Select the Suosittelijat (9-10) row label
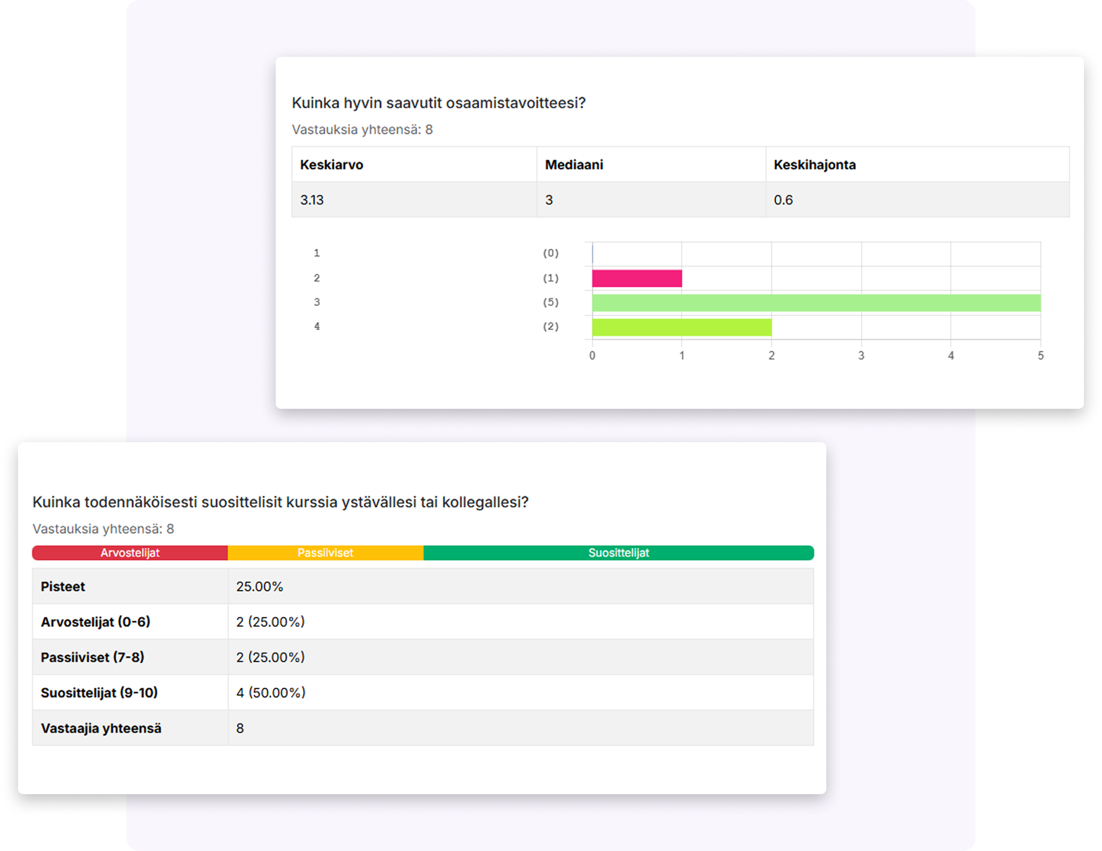 (x=99, y=693)
